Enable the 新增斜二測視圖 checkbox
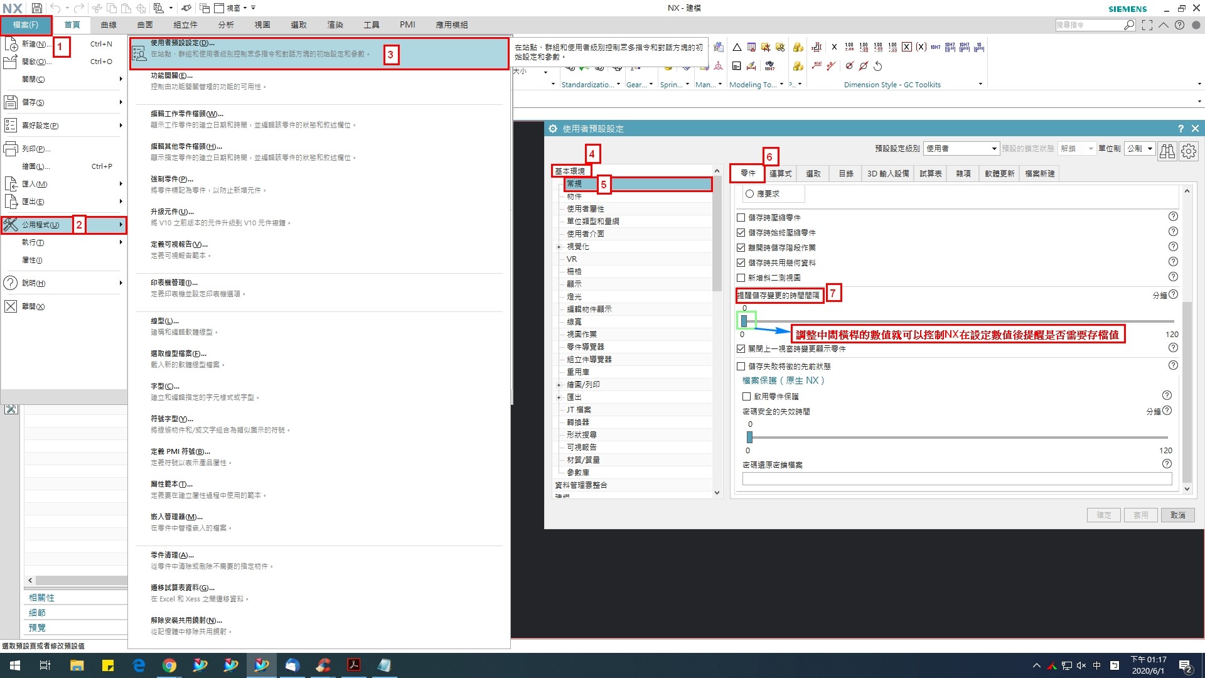The image size is (1205, 678). 741,278
